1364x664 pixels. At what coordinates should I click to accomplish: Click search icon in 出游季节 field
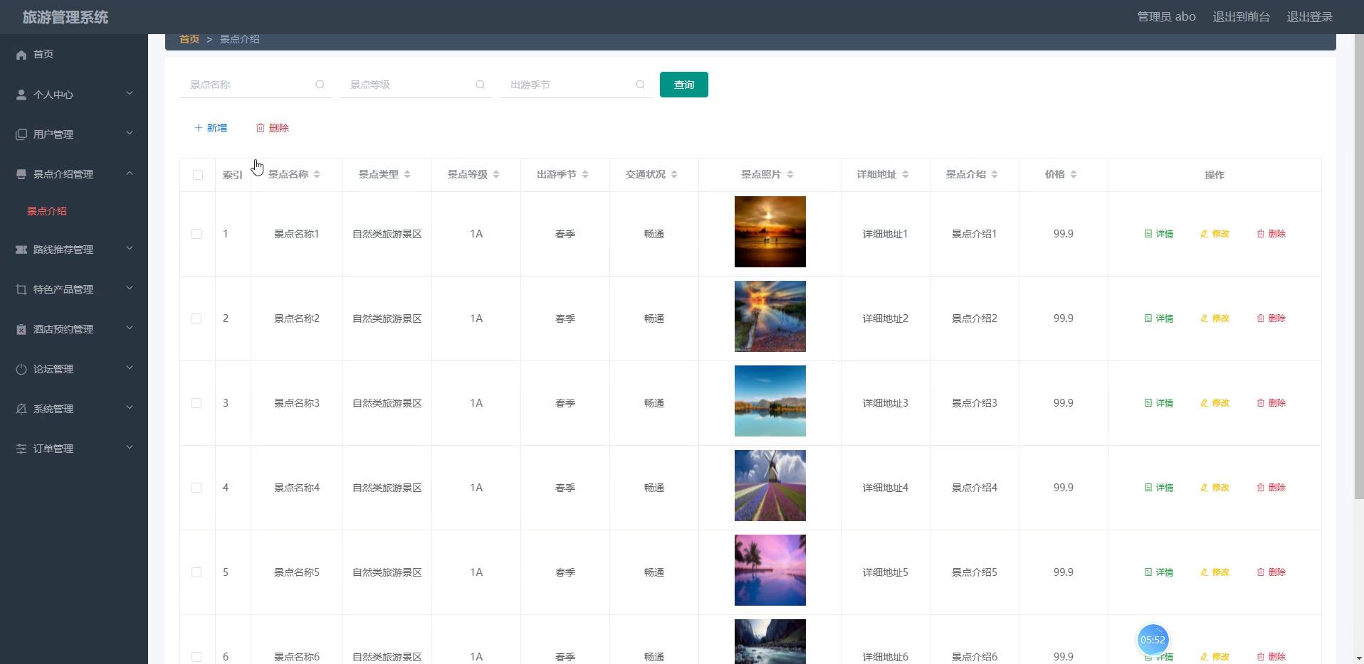(x=640, y=85)
